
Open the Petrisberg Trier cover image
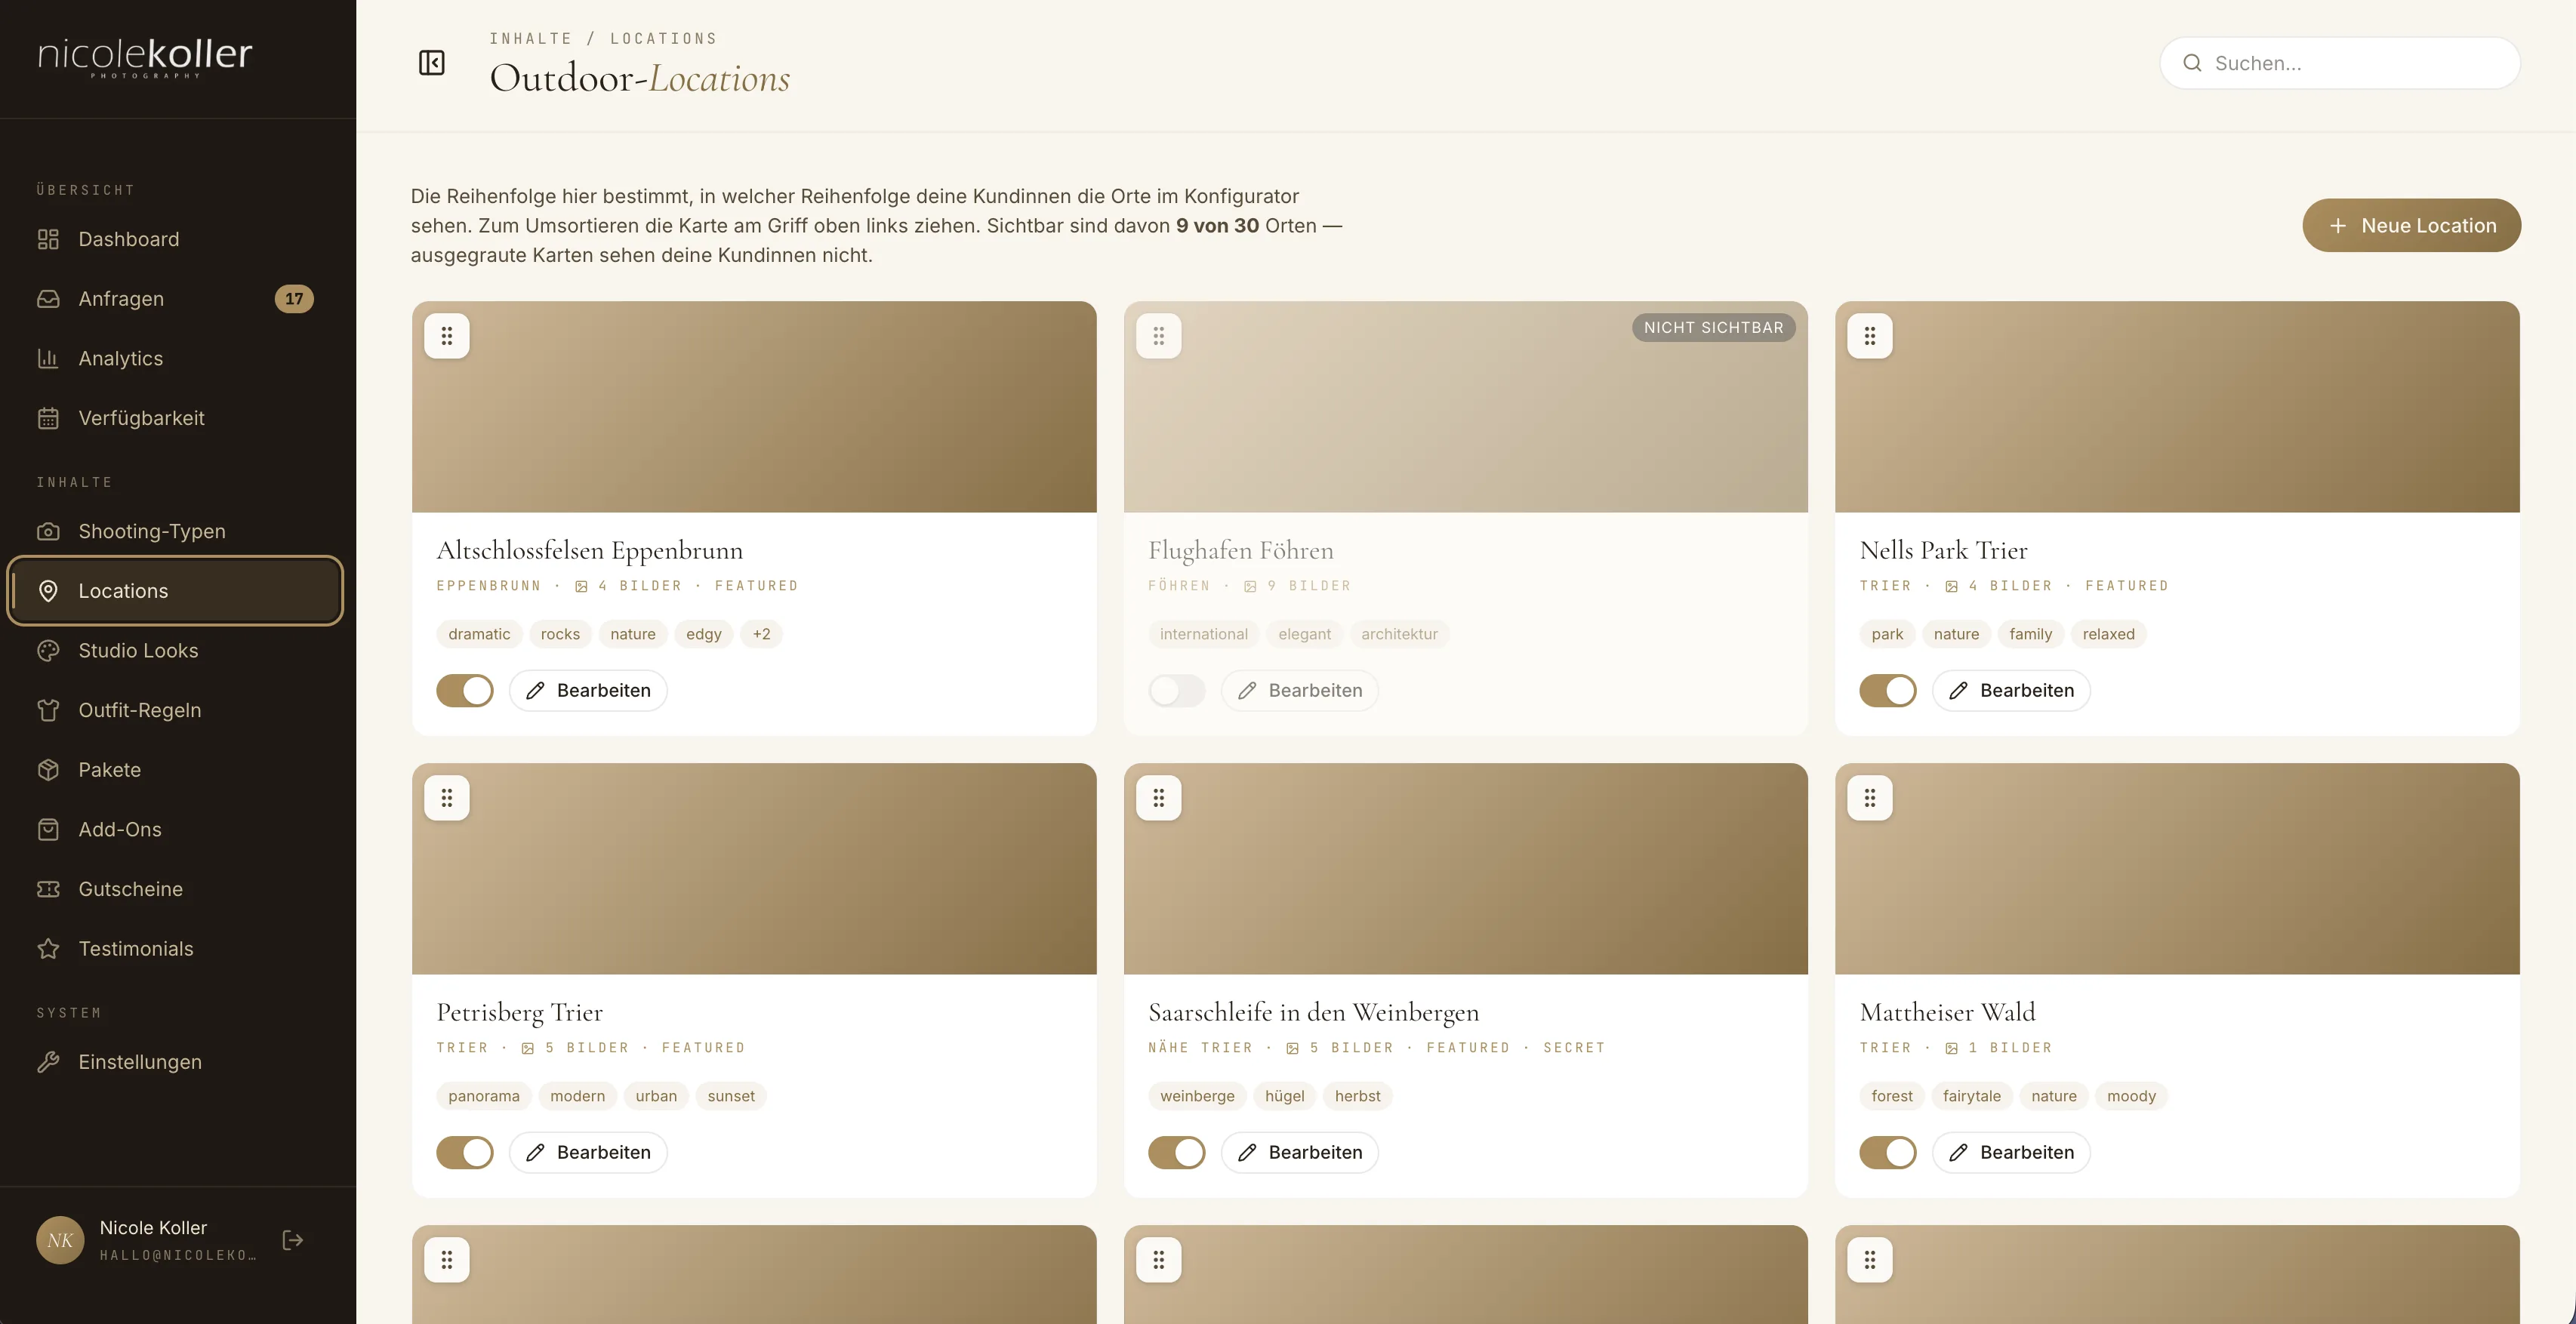[754, 869]
